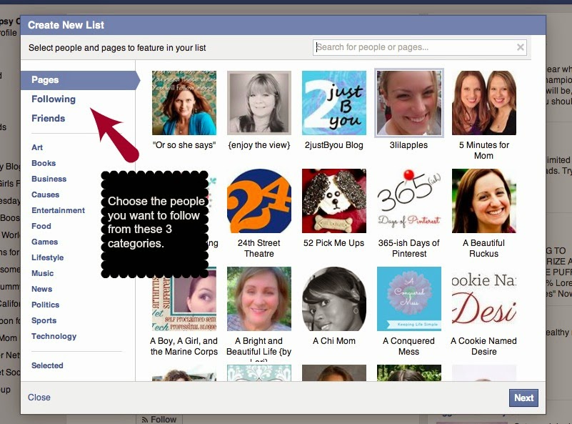Image resolution: width=572 pixels, height=424 pixels.
Task: Select the 3lilapples page picture
Action: 409,103
